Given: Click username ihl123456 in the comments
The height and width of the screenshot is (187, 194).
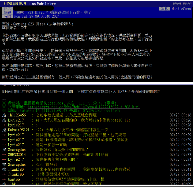Looking at the screenshot, I should (17, 115).
